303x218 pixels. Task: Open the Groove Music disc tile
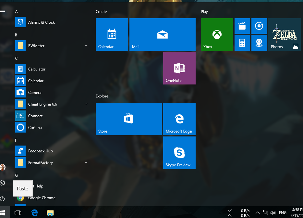[259, 26]
